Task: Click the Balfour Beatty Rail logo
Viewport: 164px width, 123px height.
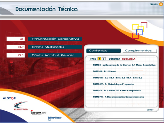Action: [x=54, y=119]
